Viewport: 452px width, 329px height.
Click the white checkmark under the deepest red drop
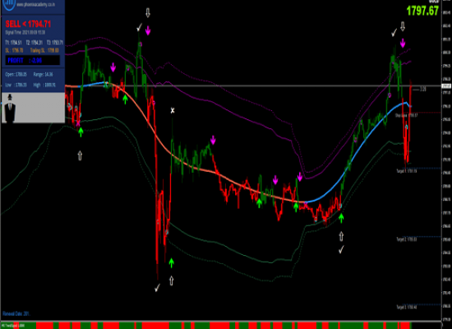158,288
